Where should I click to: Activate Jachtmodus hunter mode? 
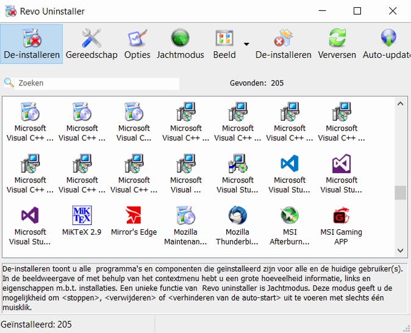point(180,44)
